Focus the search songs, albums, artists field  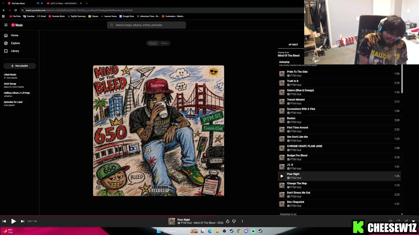click(x=146, y=25)
